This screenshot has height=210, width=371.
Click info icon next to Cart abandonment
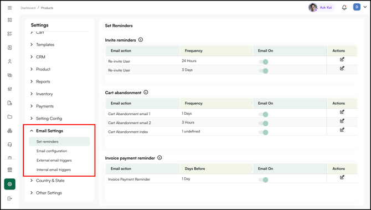[x=146, y=93]
